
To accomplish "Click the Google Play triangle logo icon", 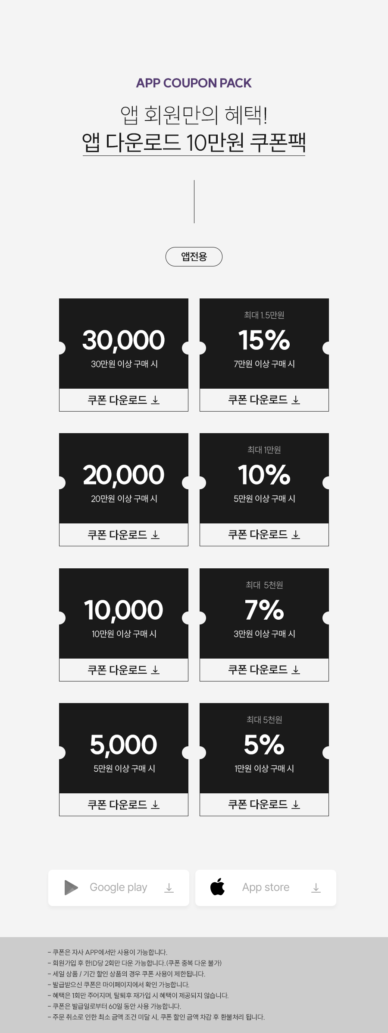I will [x=71, y=887].
